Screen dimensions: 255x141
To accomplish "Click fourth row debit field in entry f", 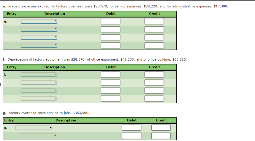I will [x=111, y=99].
